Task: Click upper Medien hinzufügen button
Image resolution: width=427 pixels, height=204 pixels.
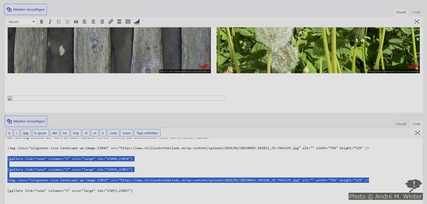Action: tap(25, 10)
